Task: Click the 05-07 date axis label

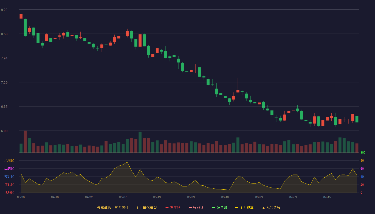Action: (x=123, y=197)
